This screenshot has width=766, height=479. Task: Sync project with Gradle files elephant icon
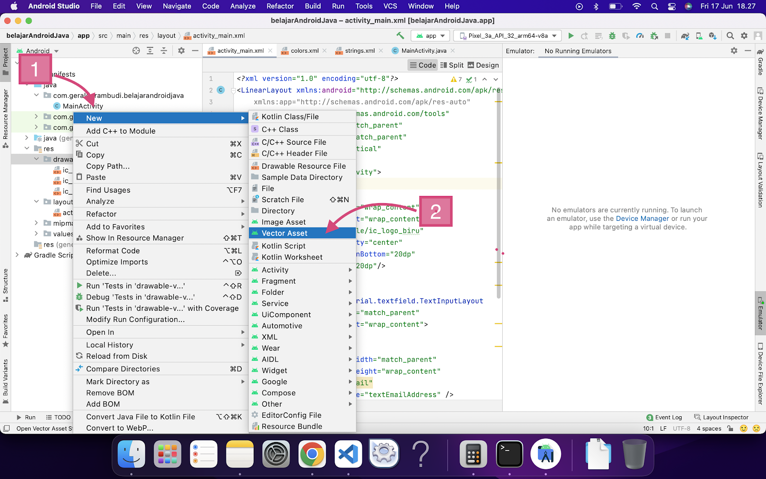point(685,35)
